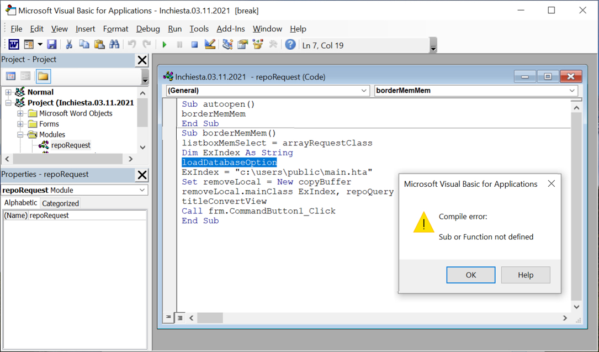Click the highlighted loadDatabaseOption code text
The width and height of the screenshot is (599, 352).
coord(229,162)
